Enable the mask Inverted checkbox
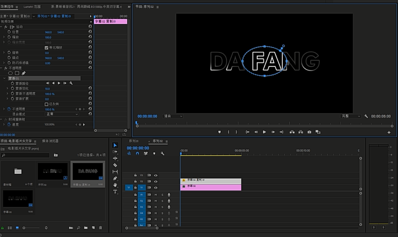This screenshot has height=237, width=398. (47, 104)
